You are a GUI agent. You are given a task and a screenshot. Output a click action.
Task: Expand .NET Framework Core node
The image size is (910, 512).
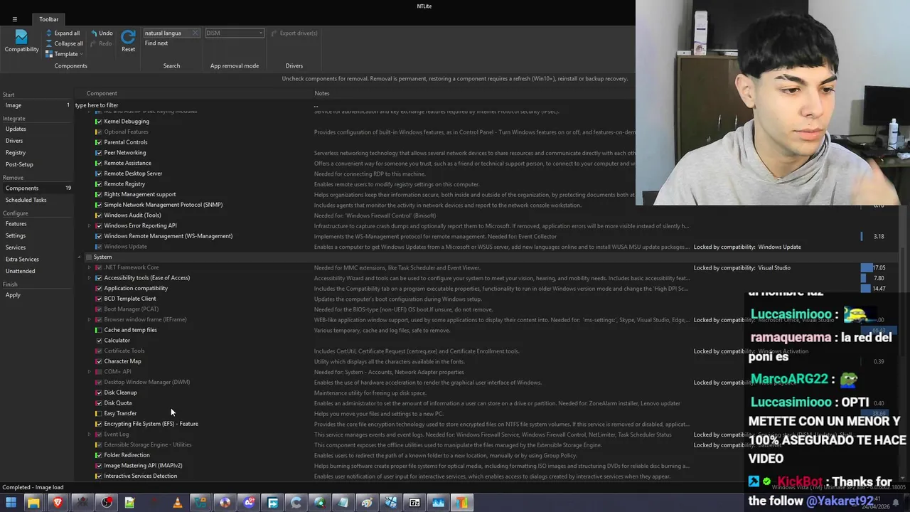tap(90, 267)
